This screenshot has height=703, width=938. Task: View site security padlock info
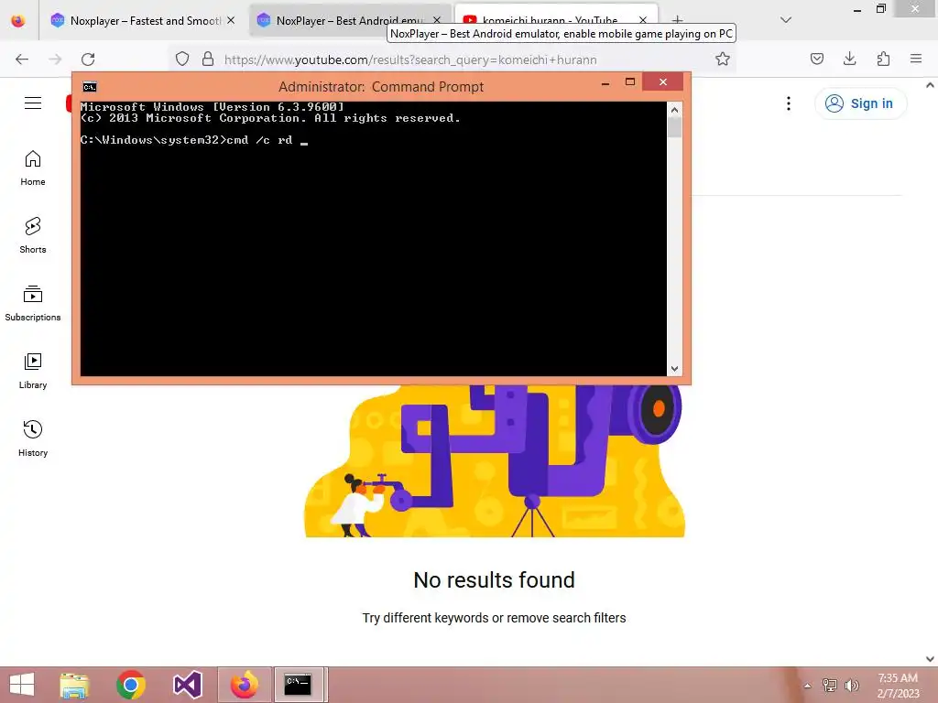208,59
